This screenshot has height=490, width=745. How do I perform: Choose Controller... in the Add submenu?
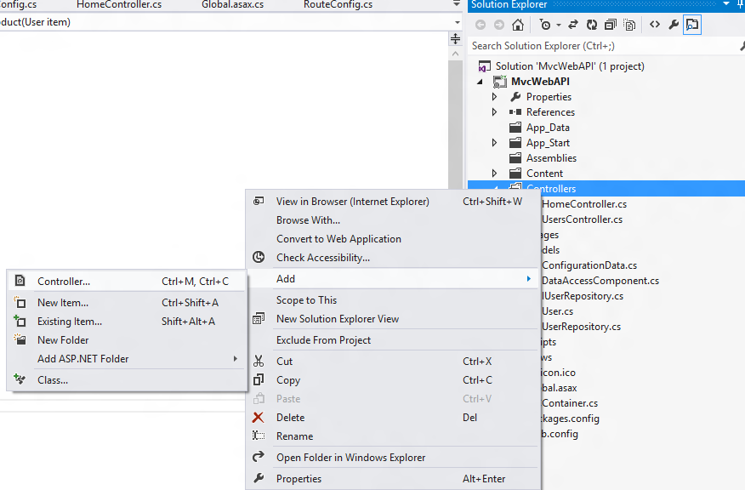pos(127,282)
